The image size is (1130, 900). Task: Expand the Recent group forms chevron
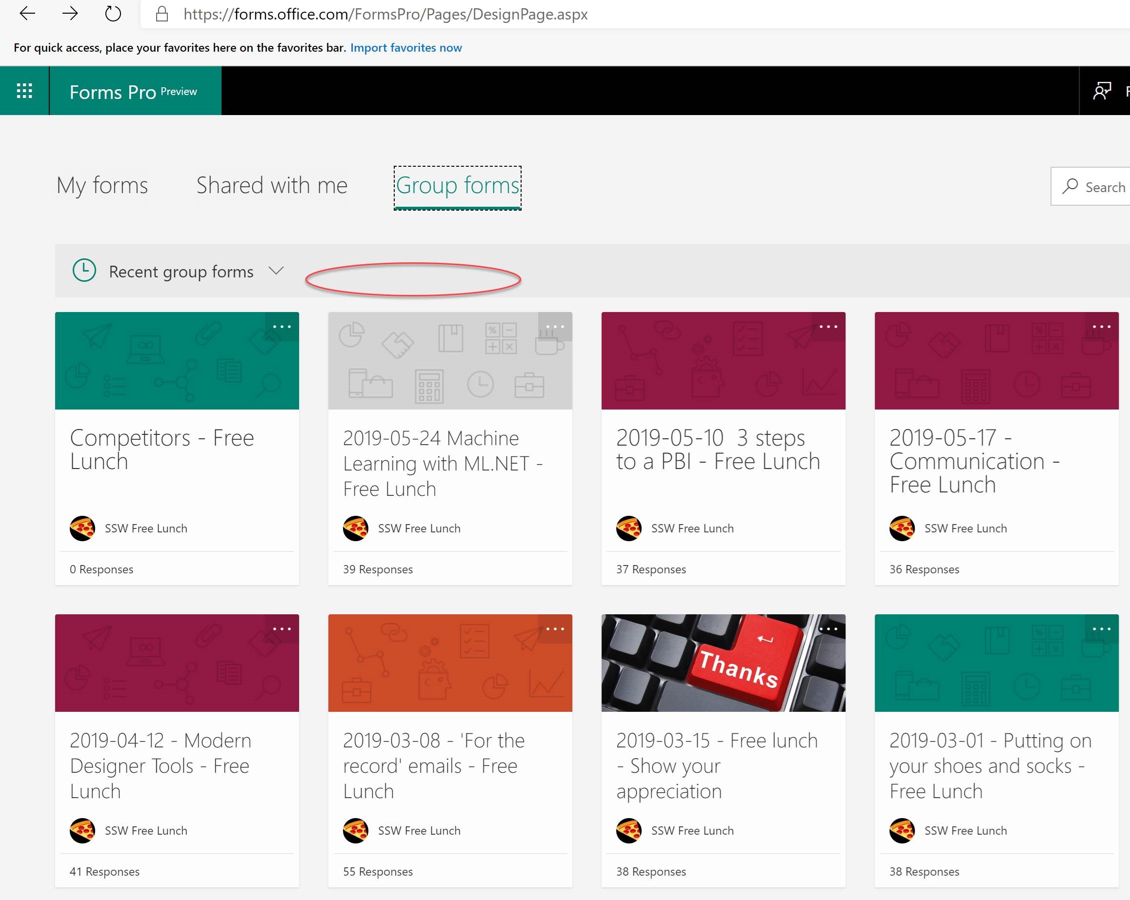pos(276,271)
